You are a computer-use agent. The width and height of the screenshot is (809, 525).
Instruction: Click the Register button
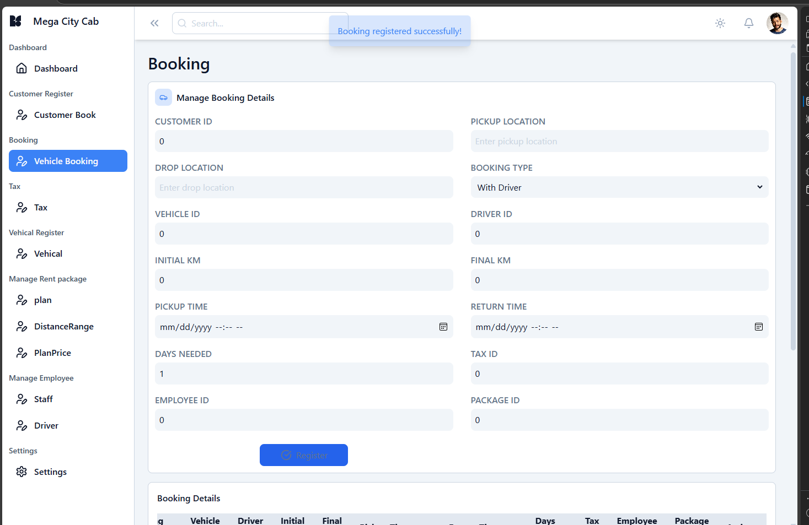tap(304, 455)
